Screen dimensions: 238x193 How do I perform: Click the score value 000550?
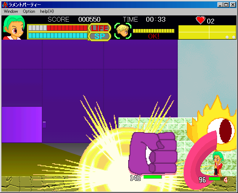tap(89, 19)
